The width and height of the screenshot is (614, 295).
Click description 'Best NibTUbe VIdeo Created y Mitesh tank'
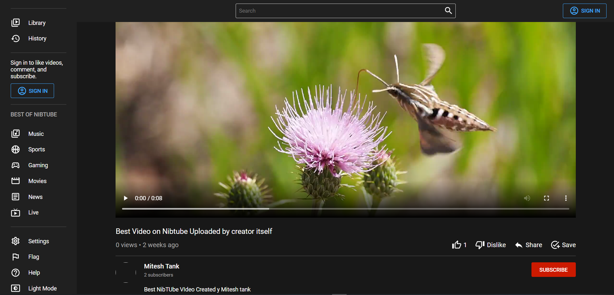click(x=197, y=290)
